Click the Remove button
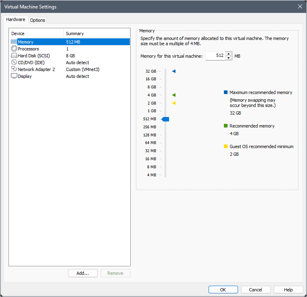 coord(115,273)
